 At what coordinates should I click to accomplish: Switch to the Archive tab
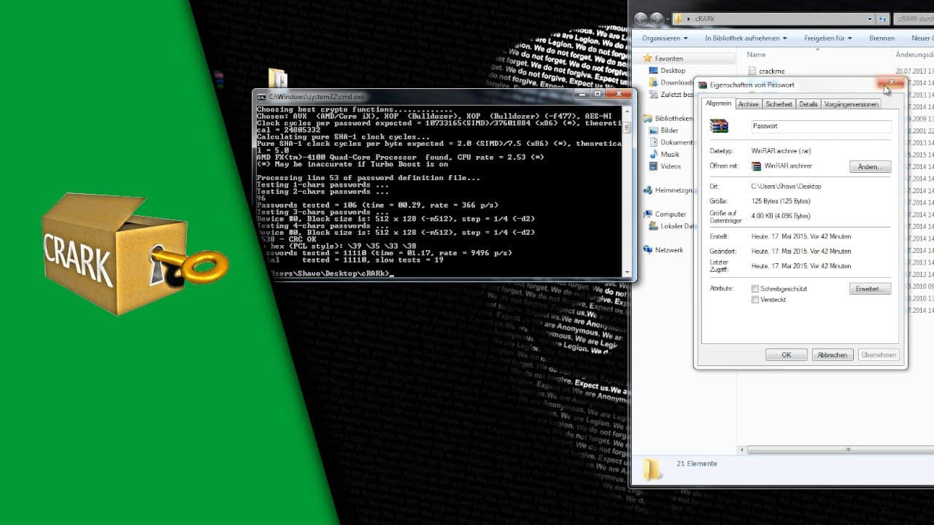[749, 104]
